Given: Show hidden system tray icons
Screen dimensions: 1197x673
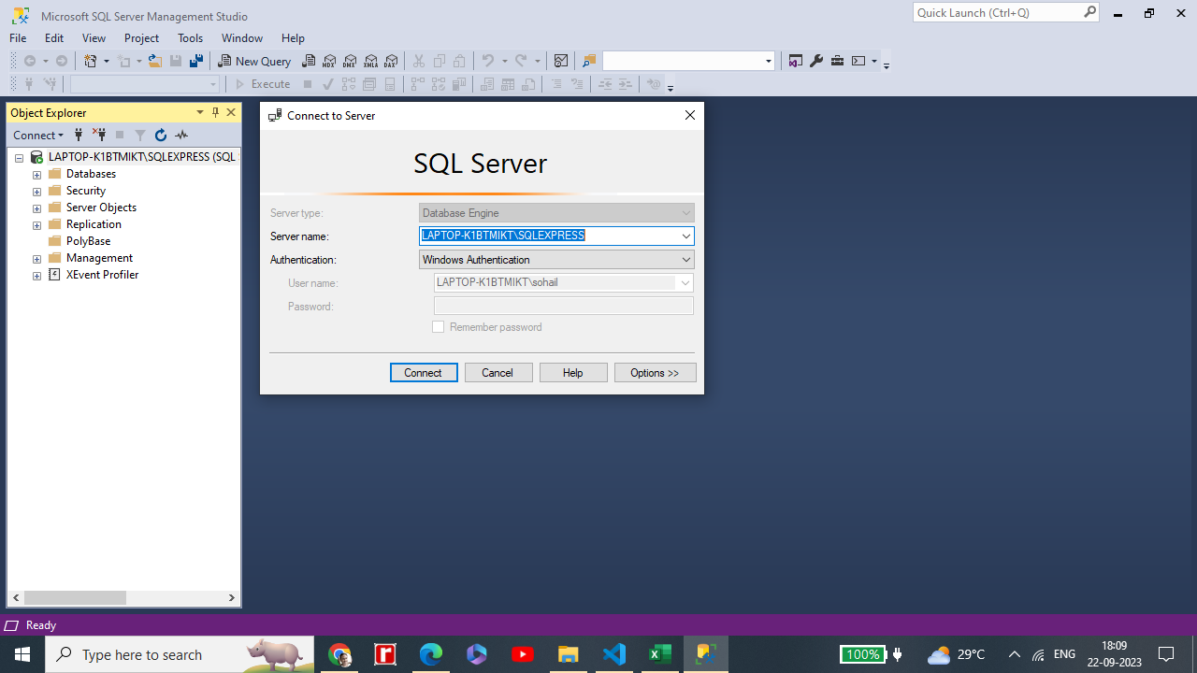Looking at the screenshot, I should click(1014, 654).
